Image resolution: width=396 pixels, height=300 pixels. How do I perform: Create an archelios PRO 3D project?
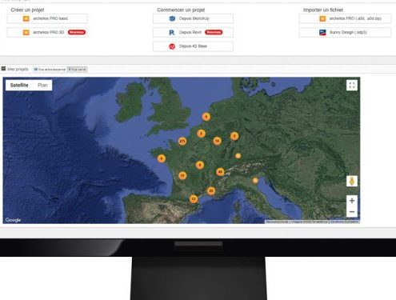tap(47, 32)
